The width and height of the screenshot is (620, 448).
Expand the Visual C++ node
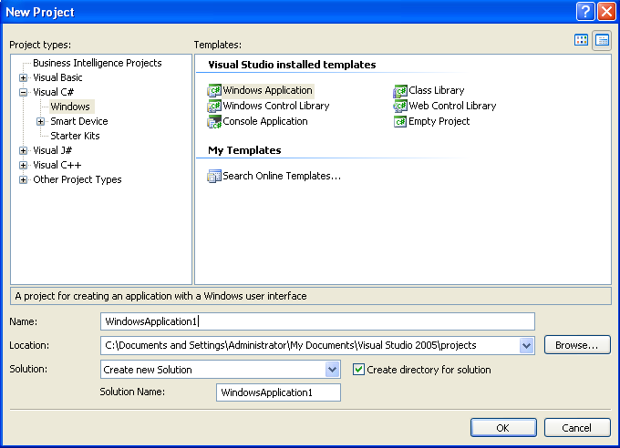(x=24, y=166)
